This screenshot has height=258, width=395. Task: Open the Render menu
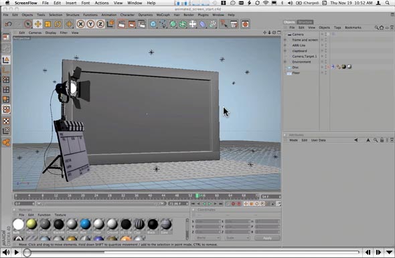189,15
